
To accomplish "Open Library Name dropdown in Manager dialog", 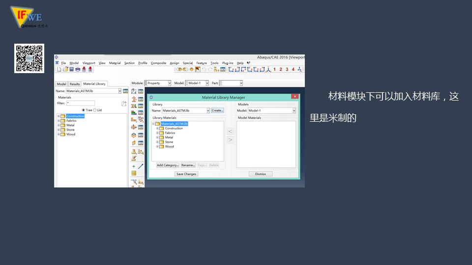I will coord(208,110).
